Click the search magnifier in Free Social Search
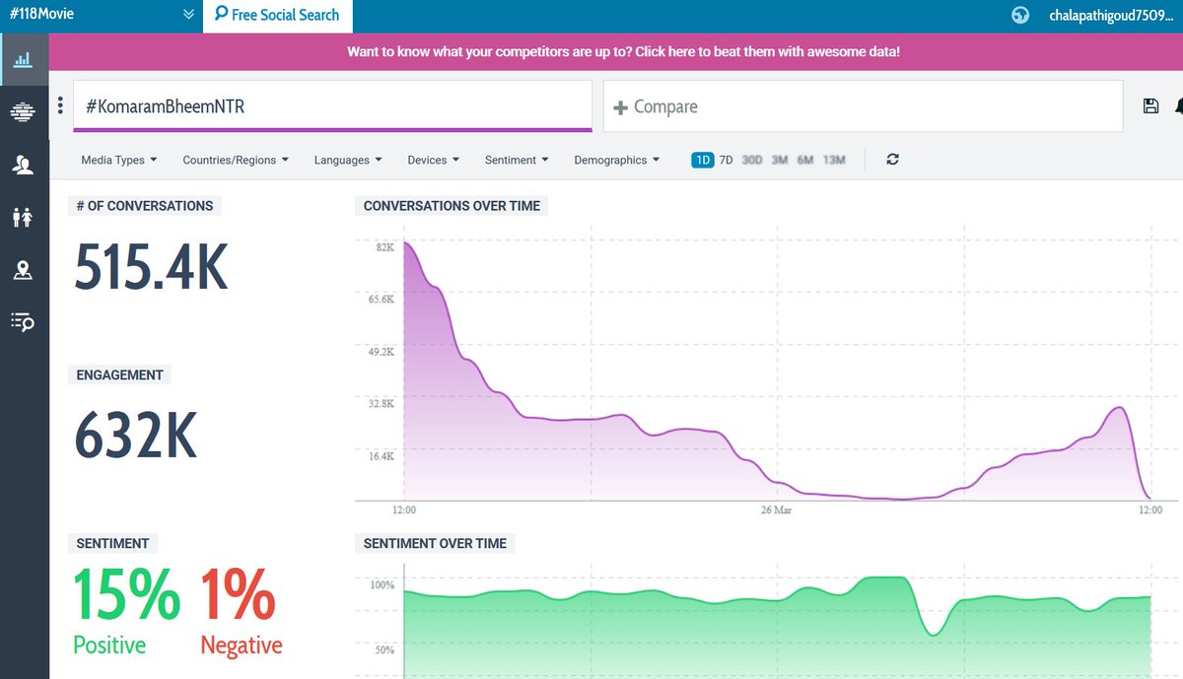1183x679 pixels. click(x=221, y=14)
